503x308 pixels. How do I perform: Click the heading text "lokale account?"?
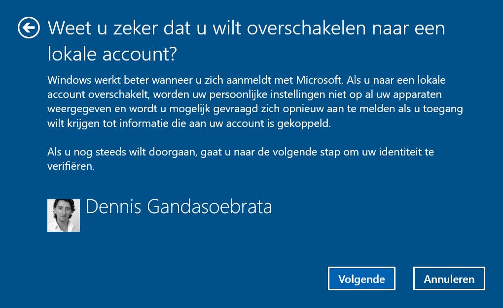click(x=112, y=55)
